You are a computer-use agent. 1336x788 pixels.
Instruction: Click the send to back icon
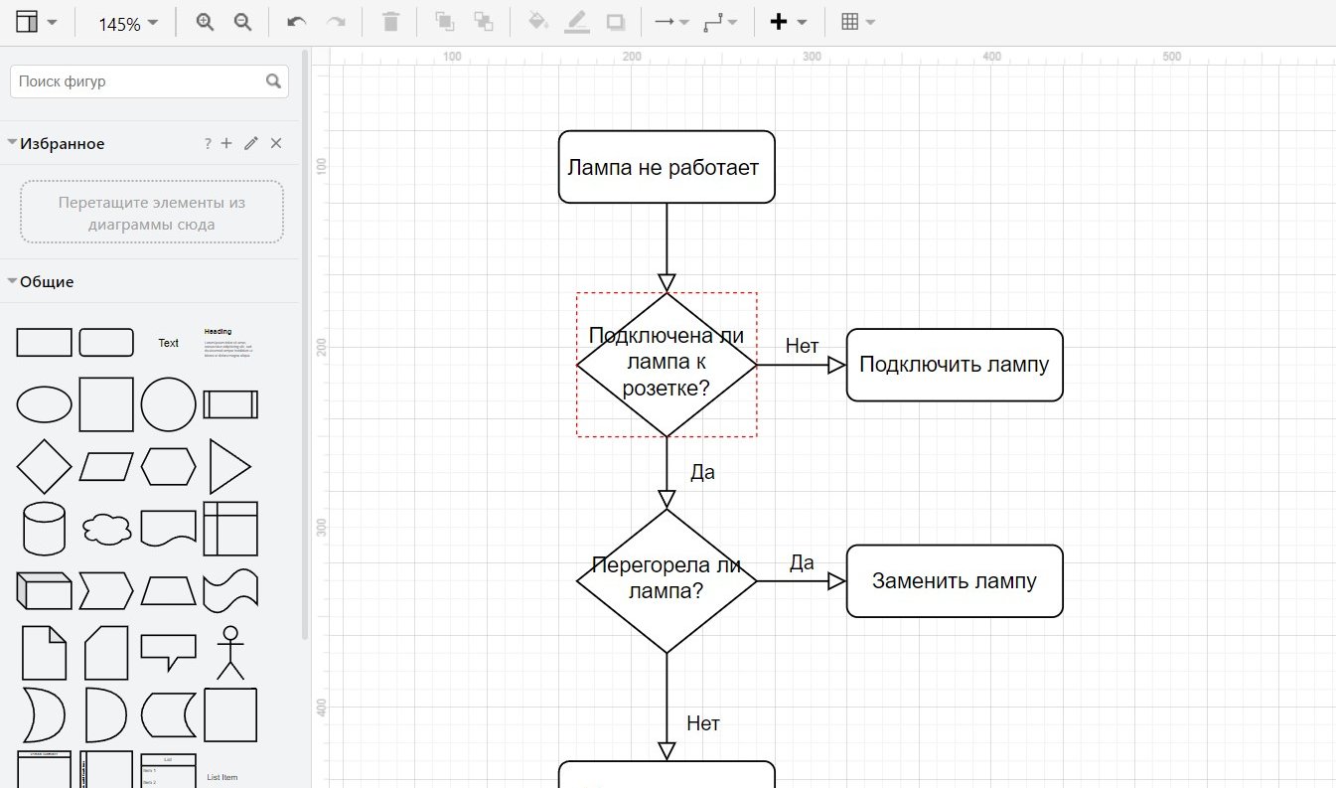[x=483, y=22]
